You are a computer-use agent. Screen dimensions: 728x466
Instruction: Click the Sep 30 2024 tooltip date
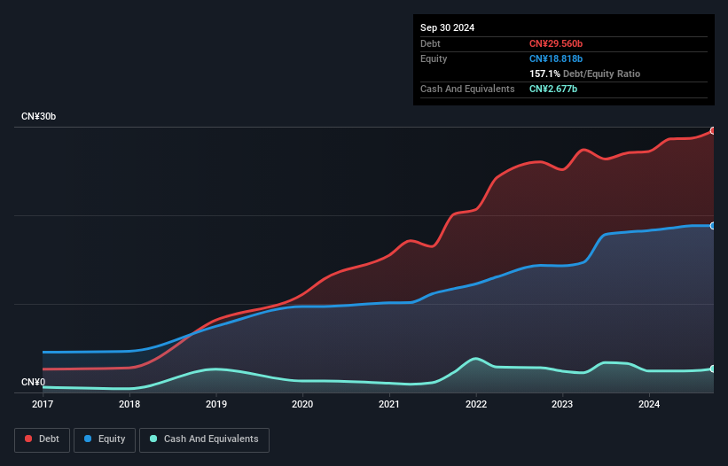point(447,27)
